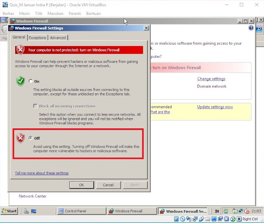Click the Windows Firewall window title icon

click(x=13, y=21)
